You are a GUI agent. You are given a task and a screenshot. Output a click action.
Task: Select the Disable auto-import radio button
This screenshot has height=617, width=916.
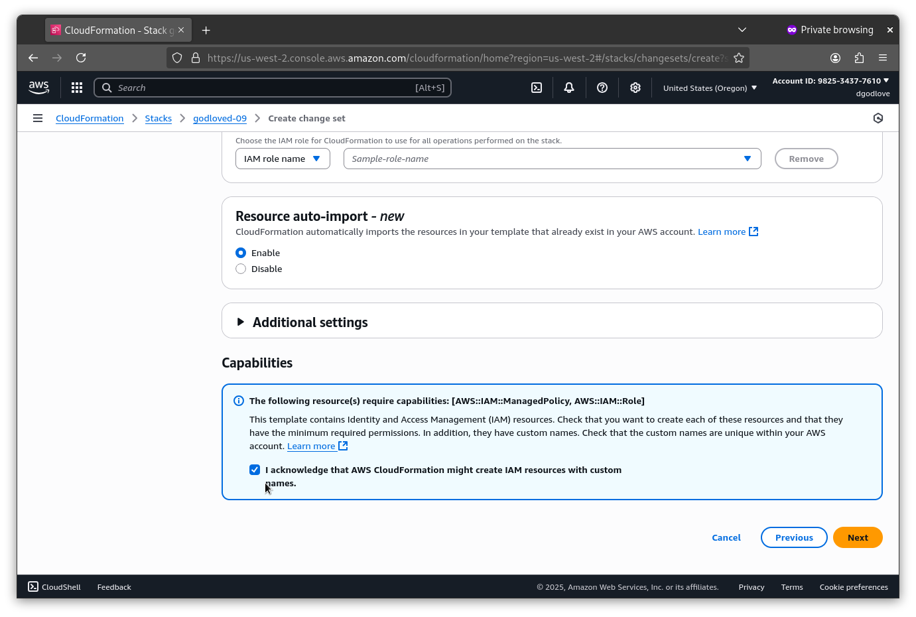point(241,269)
